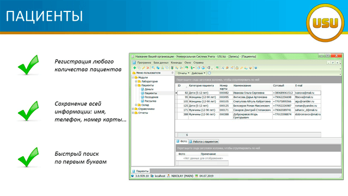Click the printer icon in toolbar
Viewport: 348px width, 196px height.
(208, 68)
